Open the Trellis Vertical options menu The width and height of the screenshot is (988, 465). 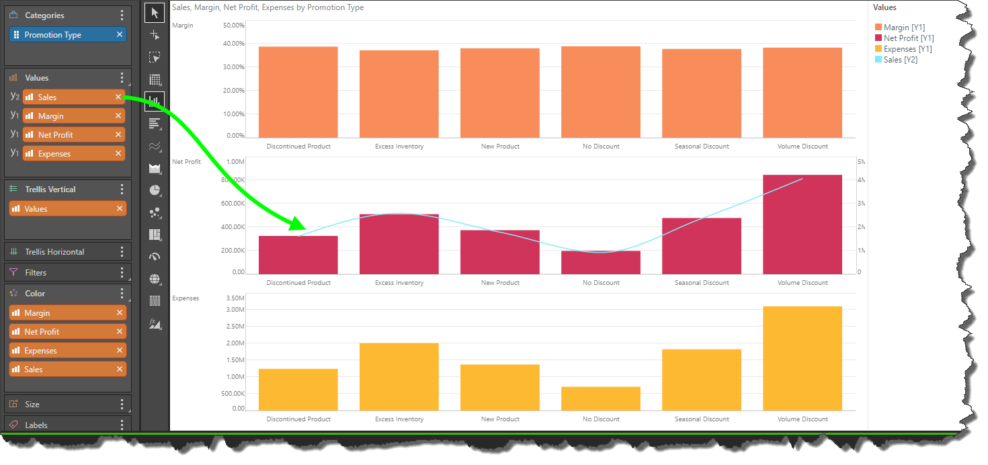click(122, 189)
